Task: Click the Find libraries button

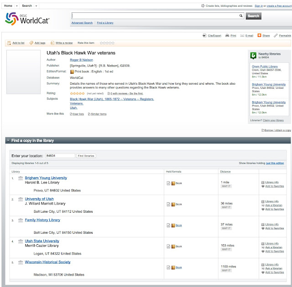Action: pyautogui.click(x=86, y=156)
